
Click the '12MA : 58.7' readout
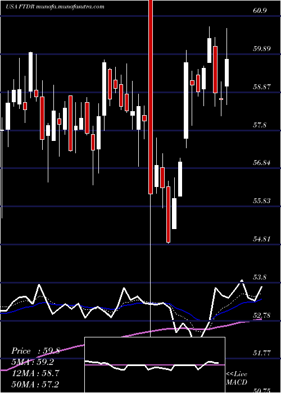[x=35, y=373]
